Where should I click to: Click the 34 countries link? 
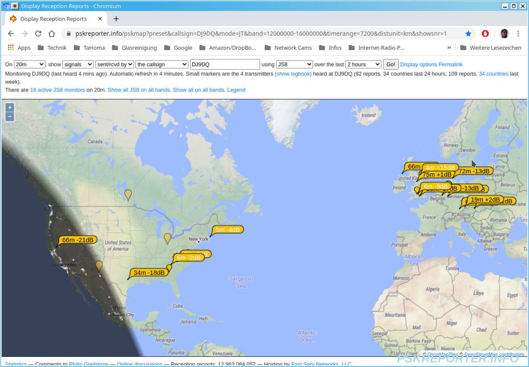coord(493,73)
